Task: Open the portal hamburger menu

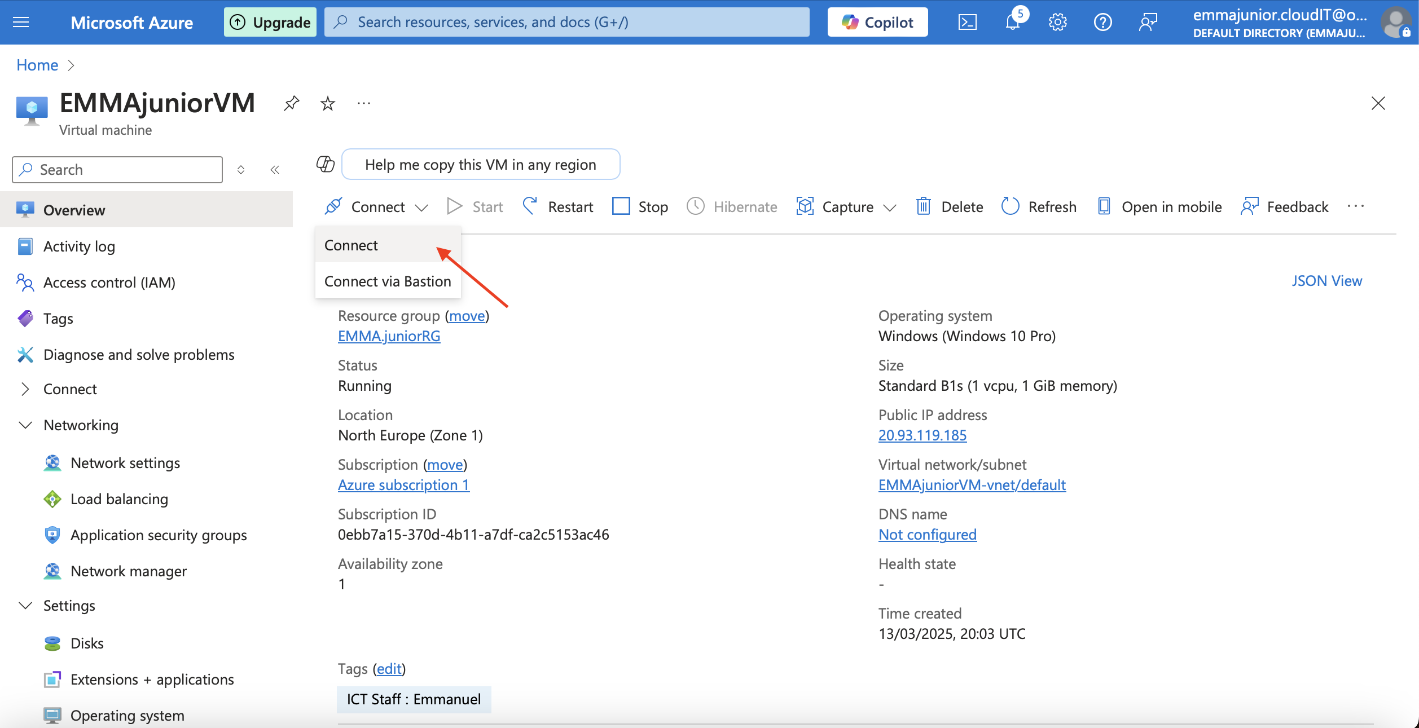Action: click(21, 22)
